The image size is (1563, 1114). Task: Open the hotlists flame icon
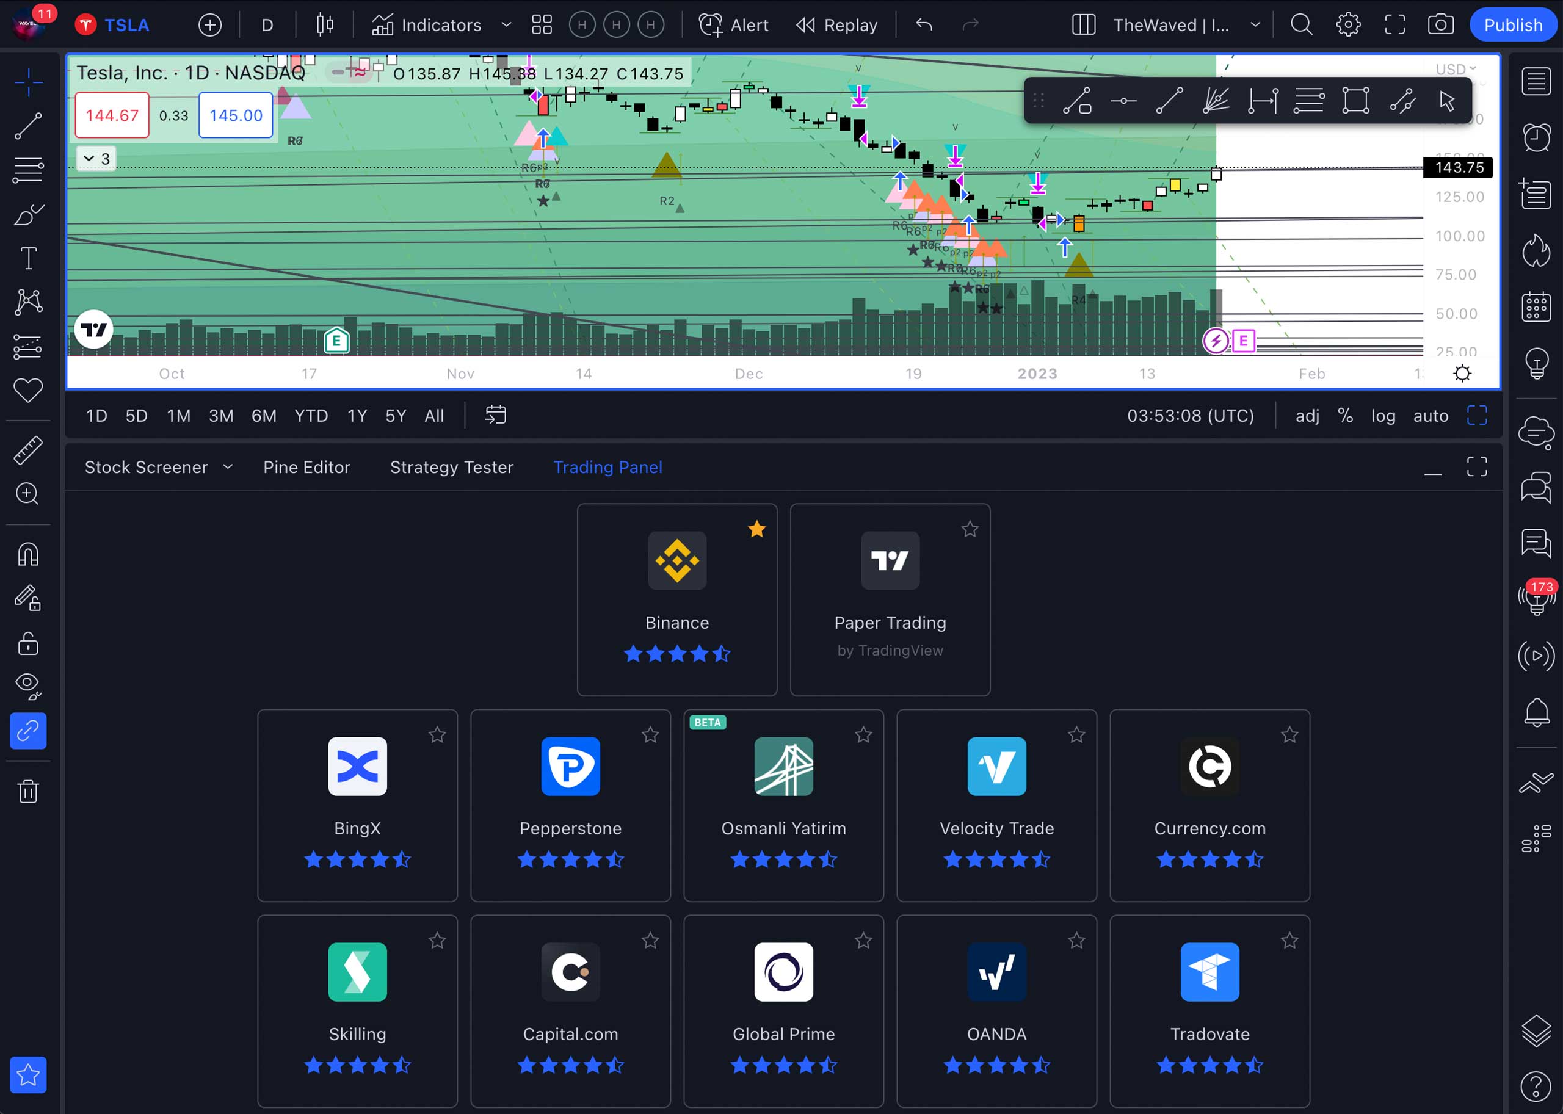tap(1536, 250)
